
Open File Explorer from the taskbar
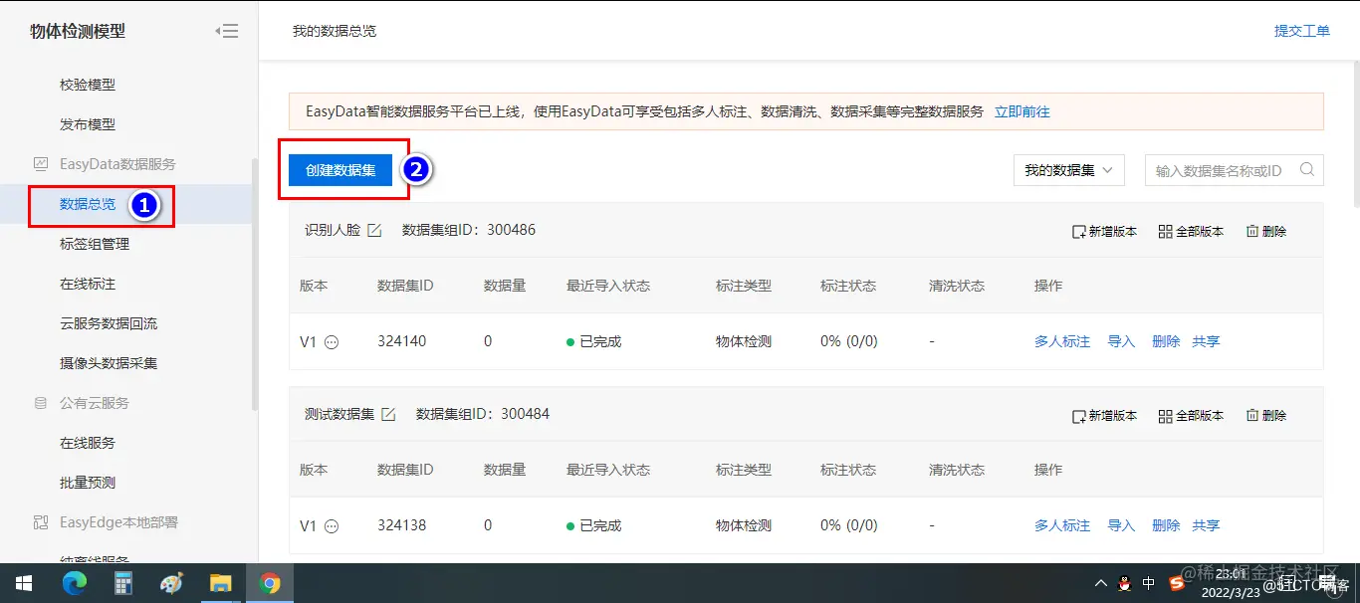click(221, 583)
